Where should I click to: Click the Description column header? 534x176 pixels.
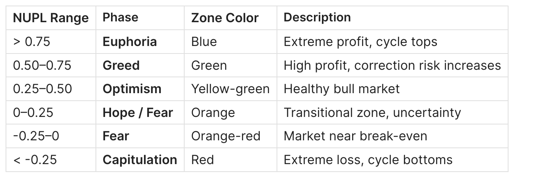pos(317,17)
